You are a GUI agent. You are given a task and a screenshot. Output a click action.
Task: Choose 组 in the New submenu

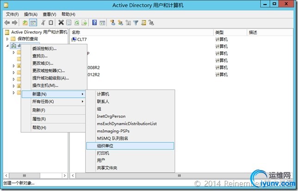(130, 109)
